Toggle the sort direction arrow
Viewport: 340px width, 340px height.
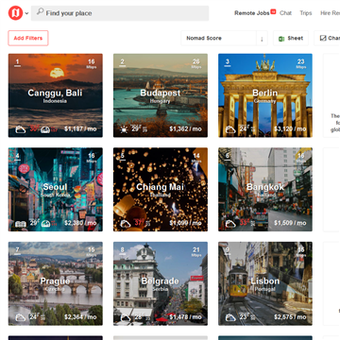262,39
